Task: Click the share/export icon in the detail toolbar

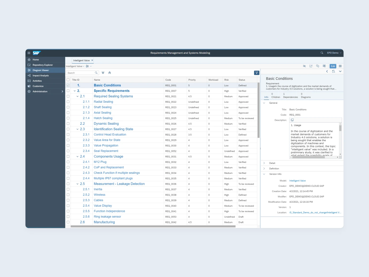Action: [x=311, y=66]
